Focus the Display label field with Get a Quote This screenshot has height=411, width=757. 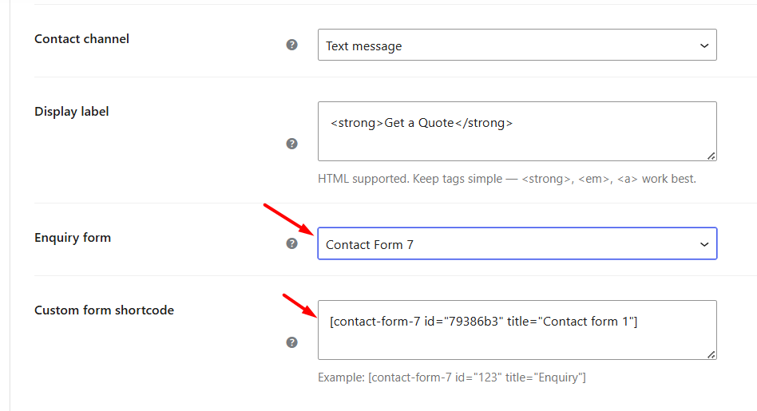tap(517, 131)
